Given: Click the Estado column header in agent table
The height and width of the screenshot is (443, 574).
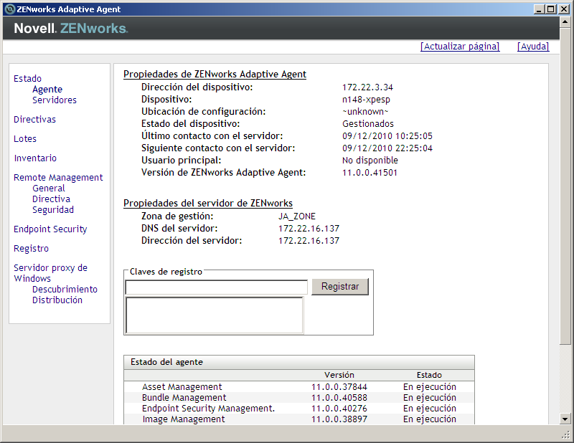Looking at the screenshot, I should click(x=429, y=375).
